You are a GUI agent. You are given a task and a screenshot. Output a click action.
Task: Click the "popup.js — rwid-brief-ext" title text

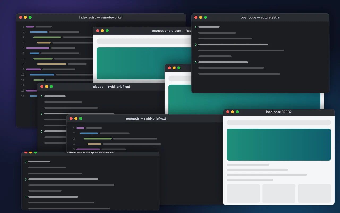(146, 118)
